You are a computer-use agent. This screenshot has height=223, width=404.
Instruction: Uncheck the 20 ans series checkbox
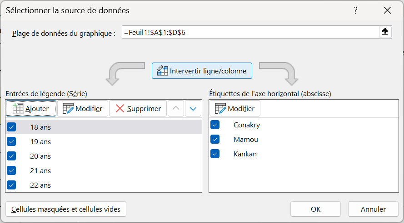(12, 156)
